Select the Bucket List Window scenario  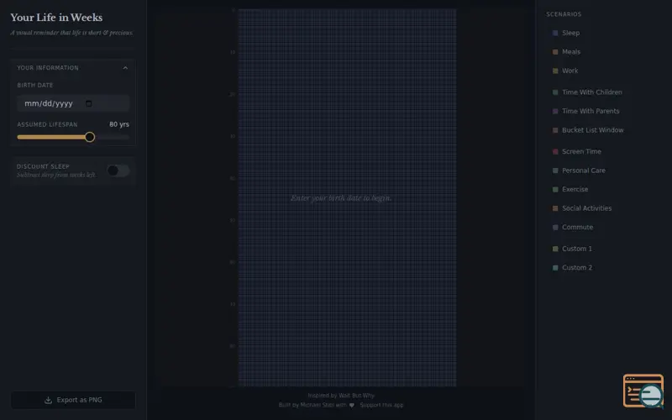coord(587,130)
